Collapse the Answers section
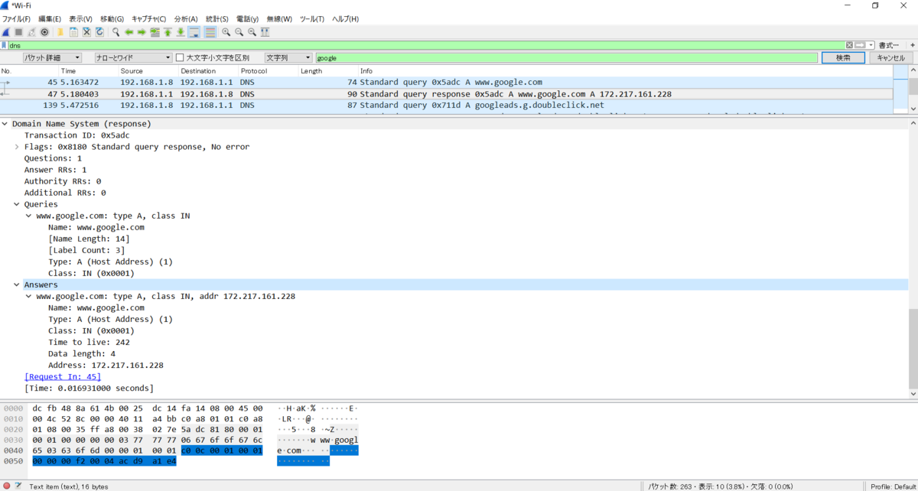This screenshot has height=491, width=918. 17,285
